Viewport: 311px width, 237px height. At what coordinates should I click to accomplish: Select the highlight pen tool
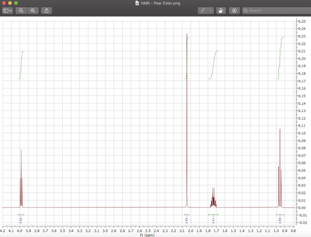coord(203,11)
